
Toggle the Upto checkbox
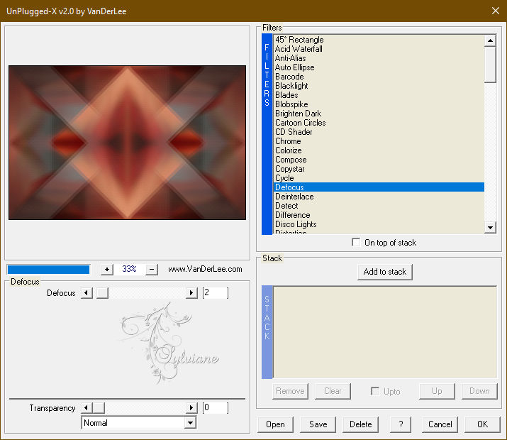click(x=375, y=391)
